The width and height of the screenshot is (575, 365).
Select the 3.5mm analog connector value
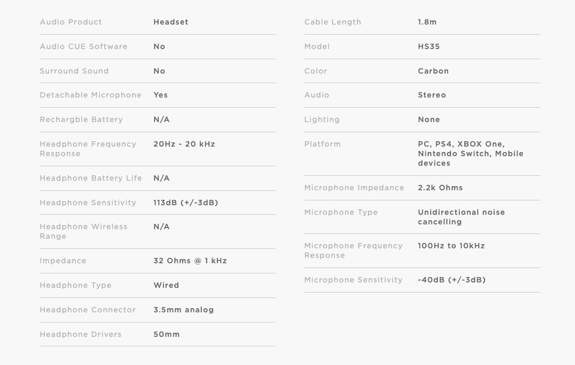(x=183, y=310)
